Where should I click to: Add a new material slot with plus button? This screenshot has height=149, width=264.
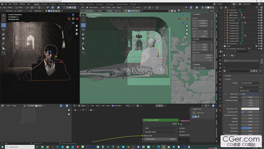262,60
